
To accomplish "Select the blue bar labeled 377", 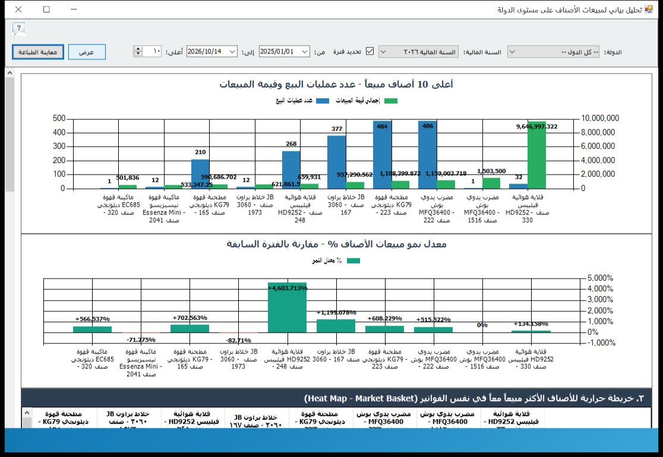I will click(x=337, y=162).
